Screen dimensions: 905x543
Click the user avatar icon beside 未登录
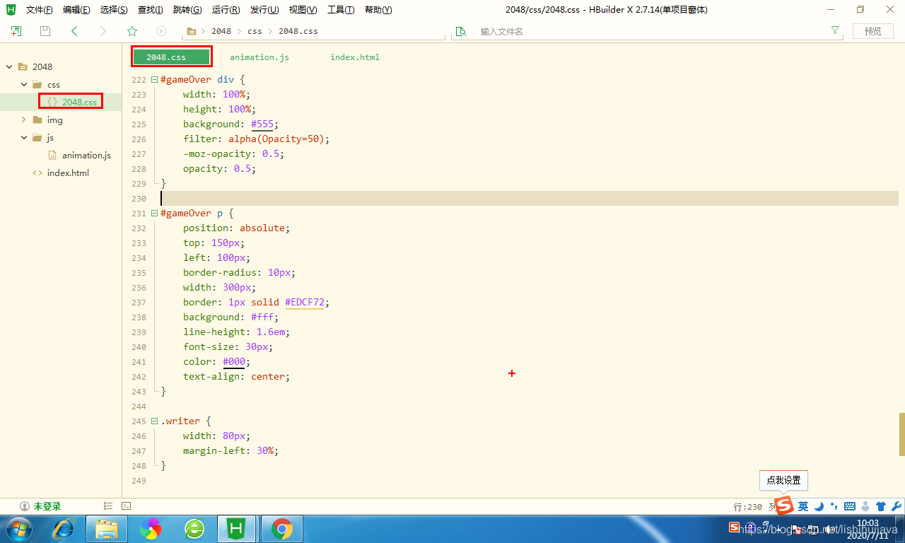(x=25, y=506)
